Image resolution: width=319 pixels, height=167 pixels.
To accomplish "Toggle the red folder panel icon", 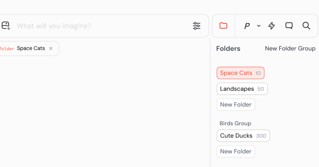I will (223, 26).
